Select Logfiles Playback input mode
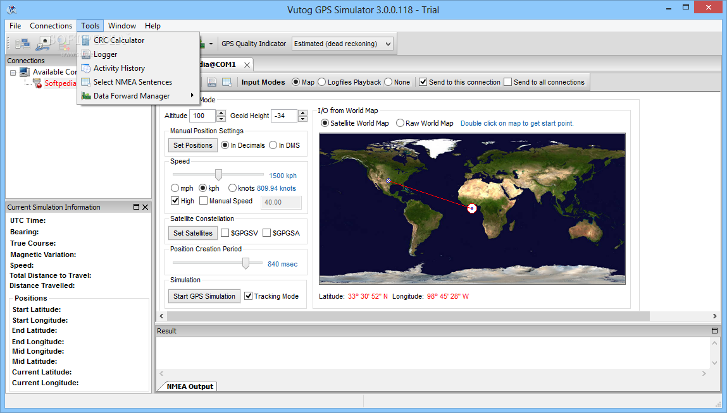Screen dimensions: 727x413 (x=322, y=82)
